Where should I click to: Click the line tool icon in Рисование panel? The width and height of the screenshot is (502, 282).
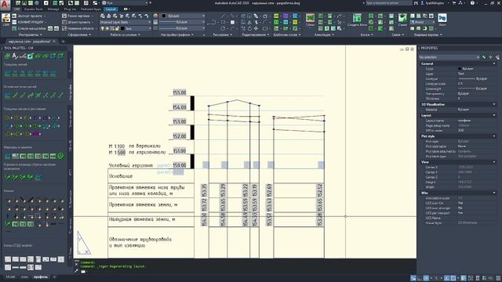[223, 16]
